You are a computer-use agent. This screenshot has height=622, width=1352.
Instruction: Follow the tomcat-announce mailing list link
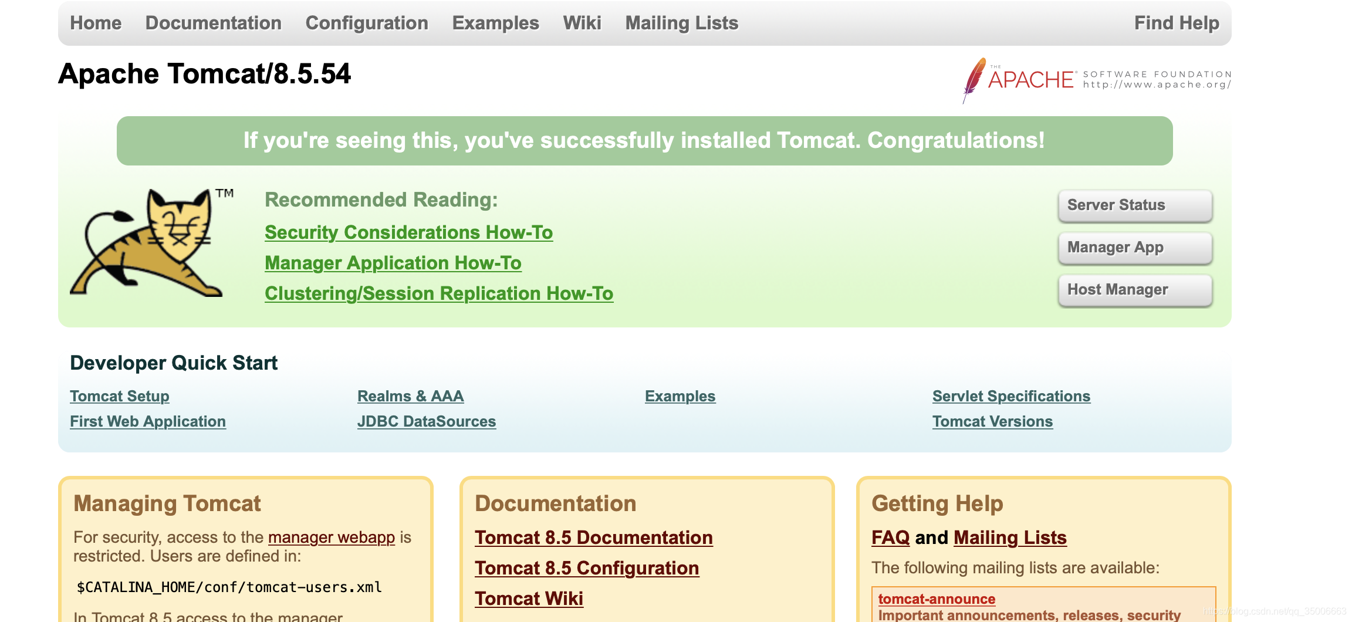(937, 599)
